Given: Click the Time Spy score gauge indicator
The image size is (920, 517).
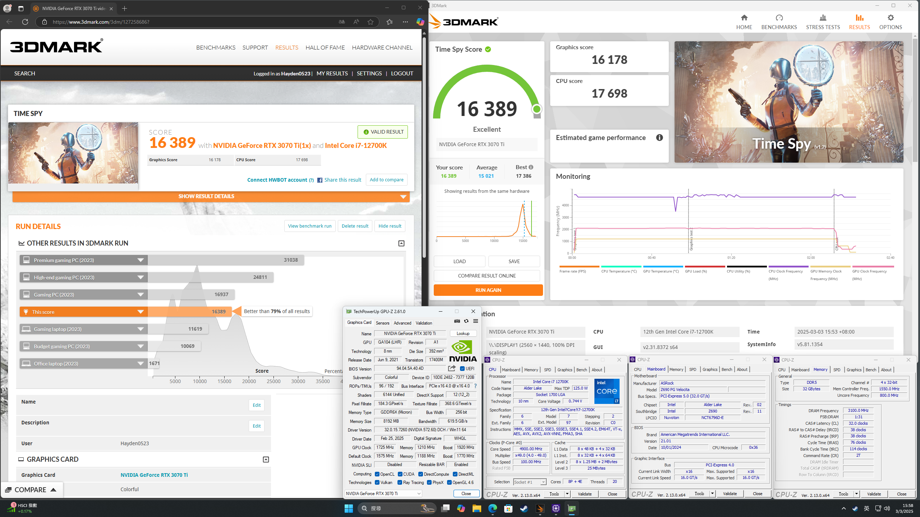Looking at the screenshot, I should click(537, 109).
